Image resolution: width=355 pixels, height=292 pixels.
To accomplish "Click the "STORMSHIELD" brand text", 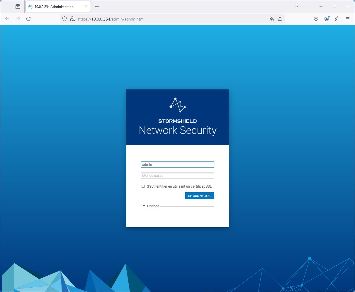I will point(178,121).
